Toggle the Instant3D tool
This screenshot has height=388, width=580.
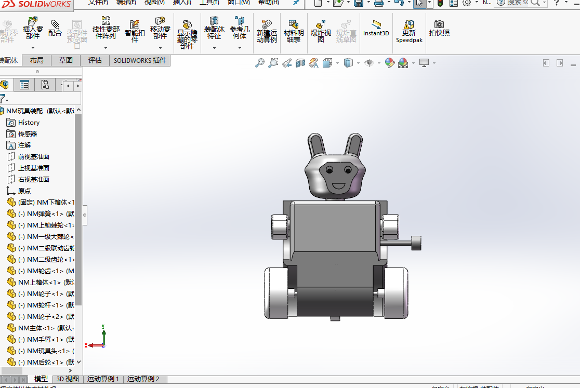(376, 28)
